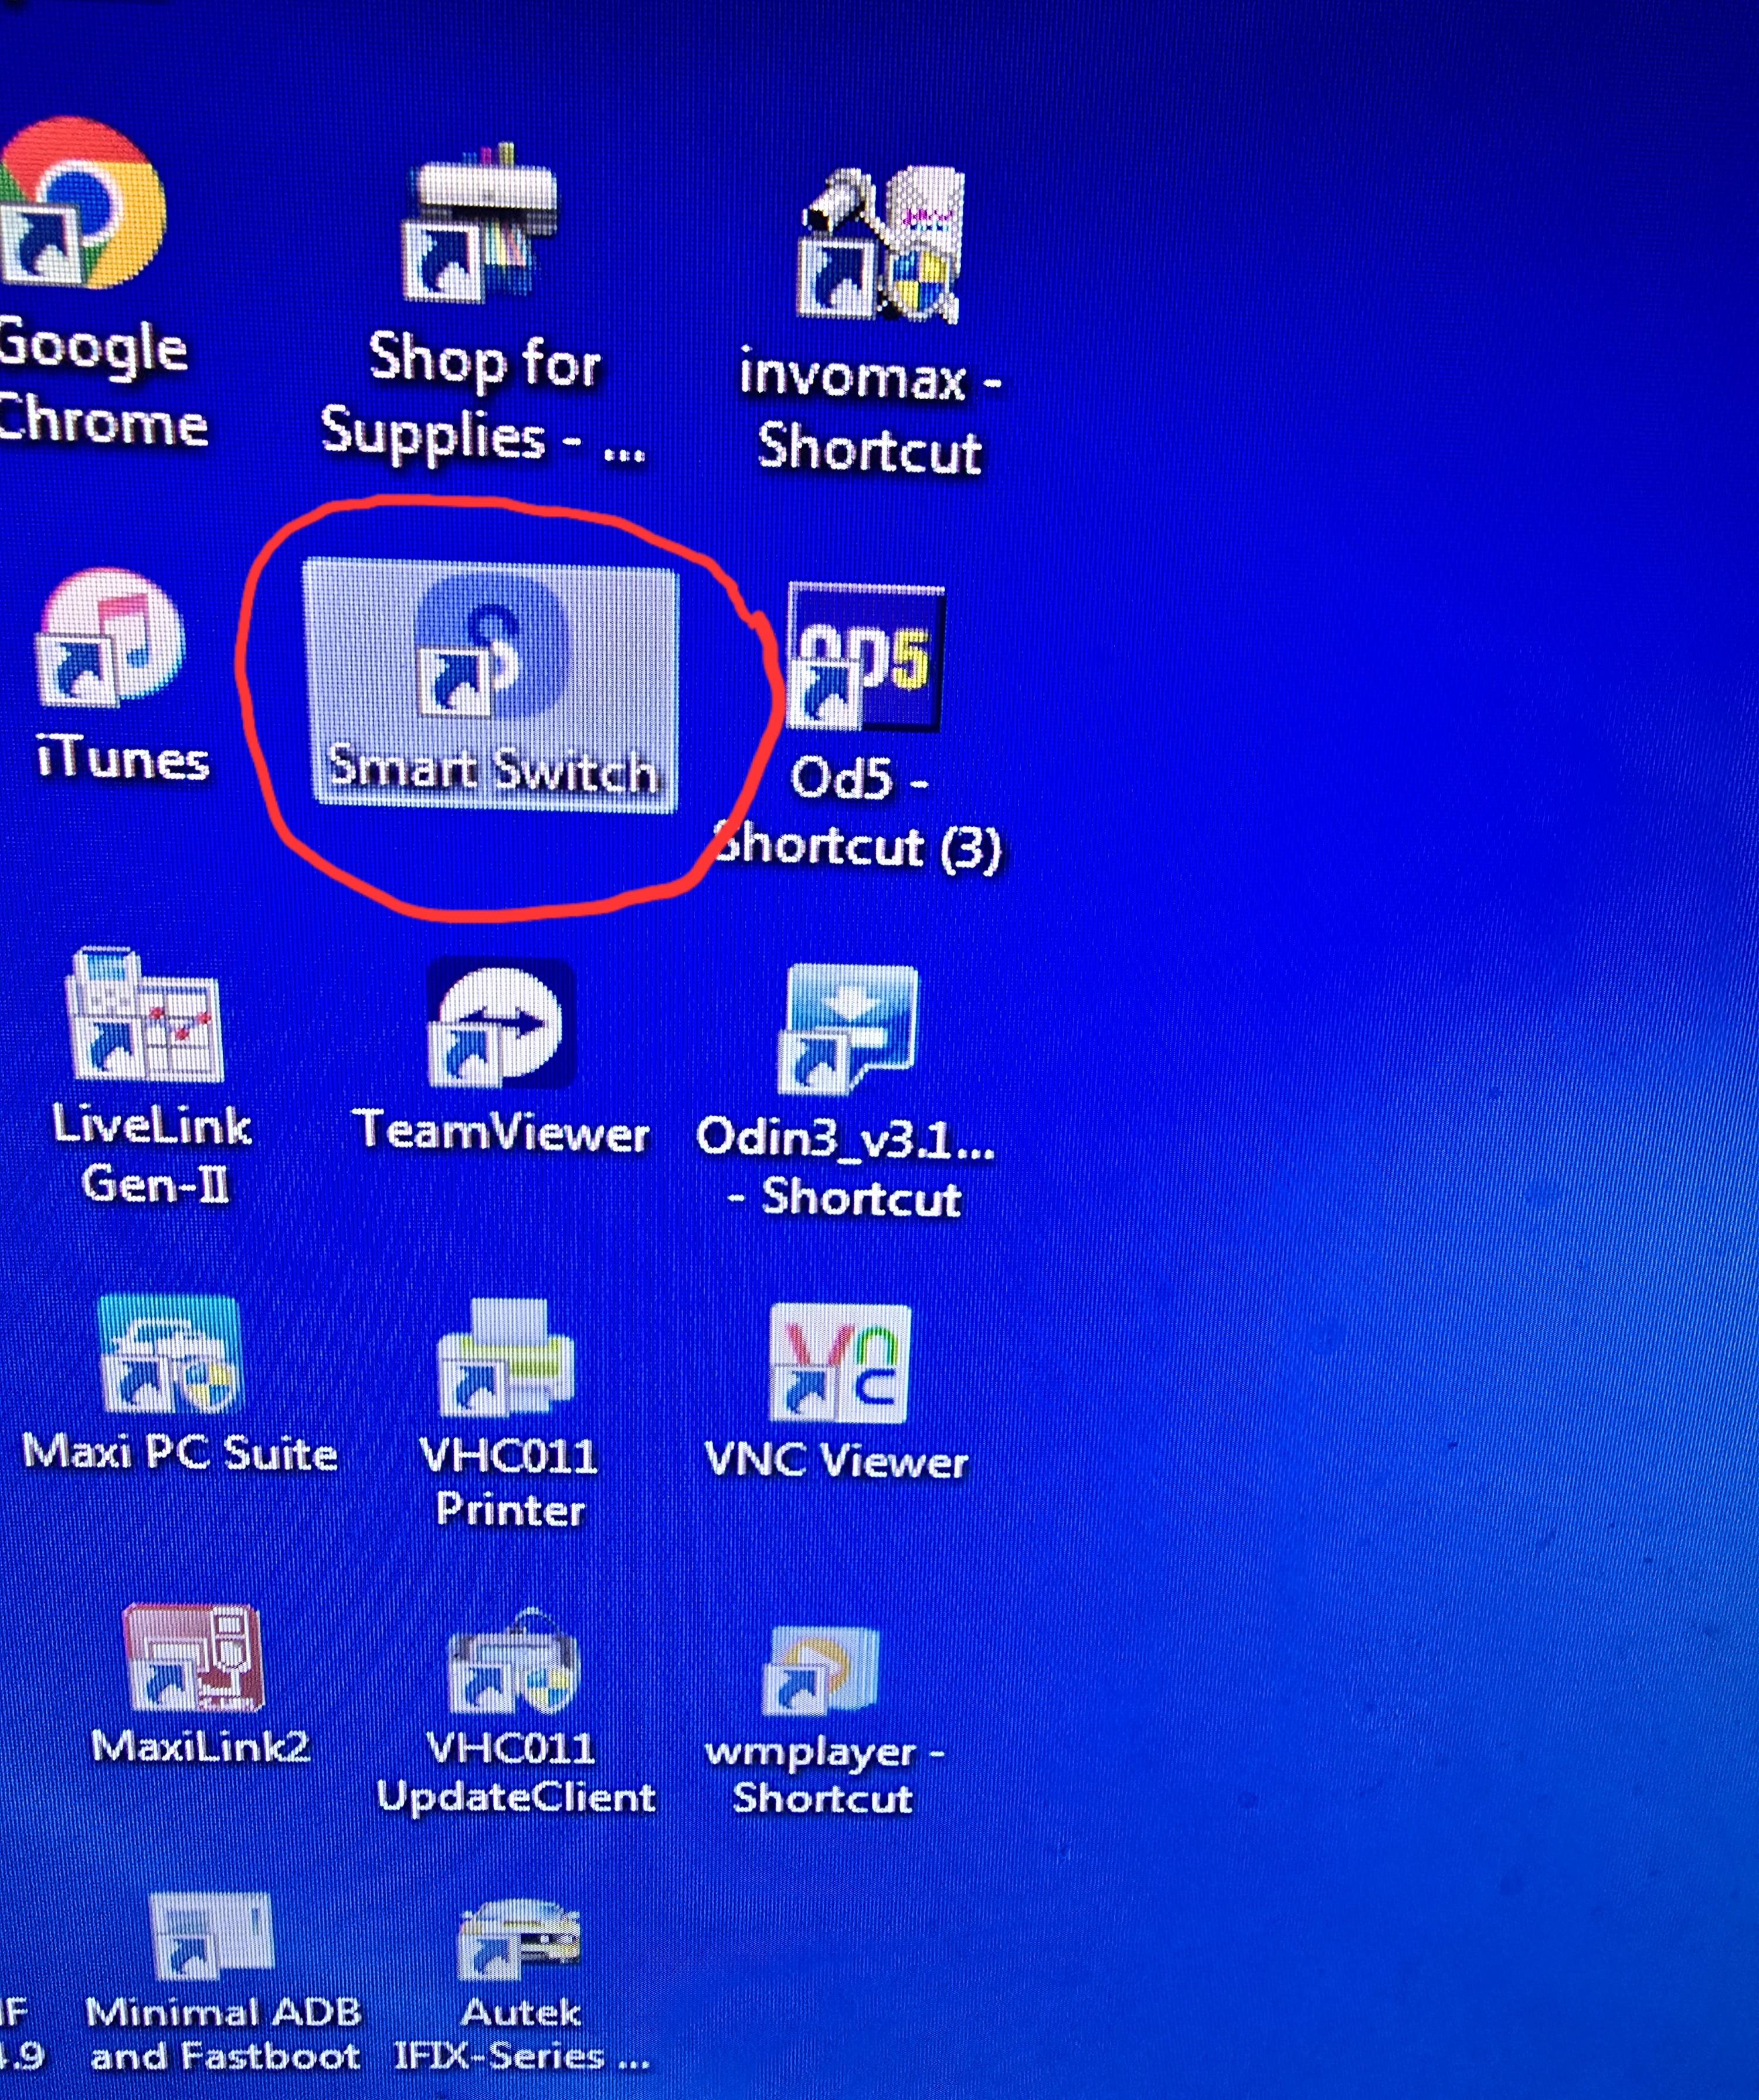Click the "LiveLink Gen-II" label text
The height and width of the screenshot is (2100, 1759).
tap(152, 1155)
